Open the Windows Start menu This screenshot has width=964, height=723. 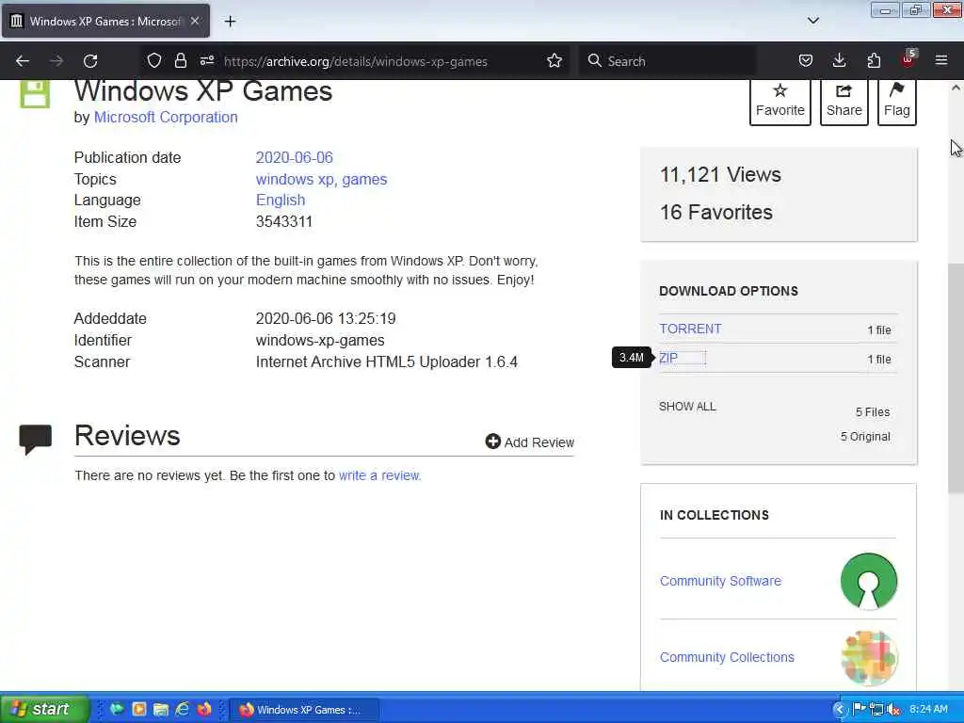44,709
